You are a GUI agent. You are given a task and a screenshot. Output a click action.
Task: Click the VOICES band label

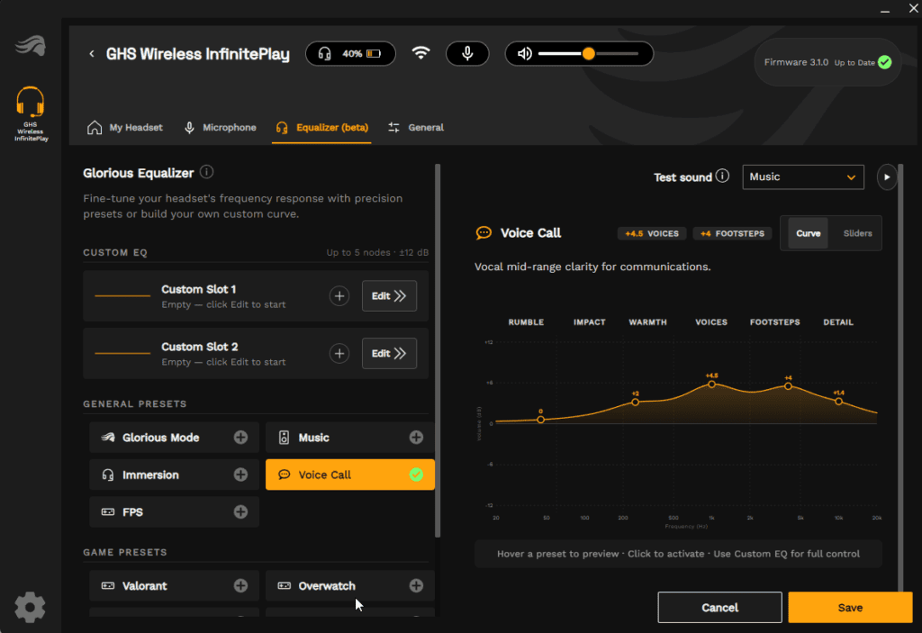pos(711,322)
